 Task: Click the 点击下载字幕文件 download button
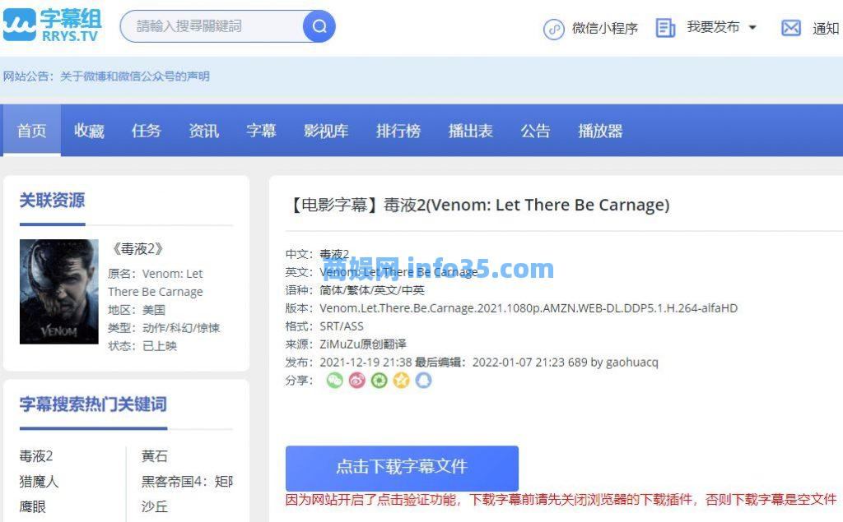[x=401, y=465]
